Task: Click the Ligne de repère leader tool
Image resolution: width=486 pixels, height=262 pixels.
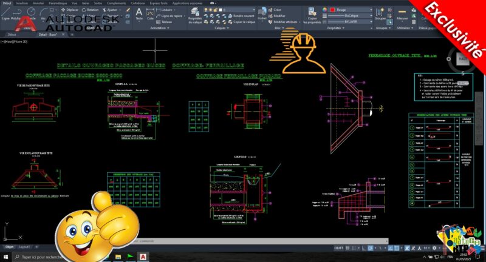Action: click(x=170, y=16)
